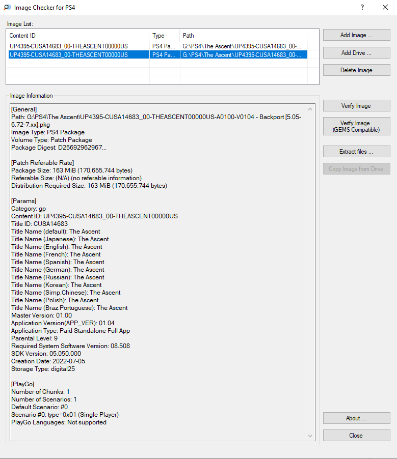Click scroll up arrow in Image Information
Screen dimensions: 397x459
click(310, 109)
